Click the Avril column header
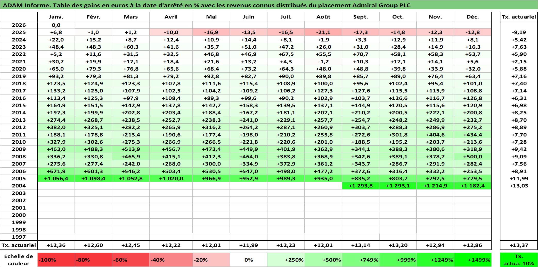This screenshot has height=267, width=538. 171,17
